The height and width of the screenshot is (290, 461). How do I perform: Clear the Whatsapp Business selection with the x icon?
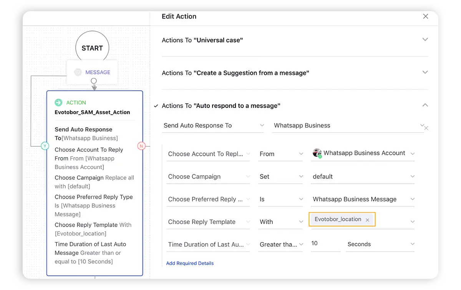click(x=426, y=128)
